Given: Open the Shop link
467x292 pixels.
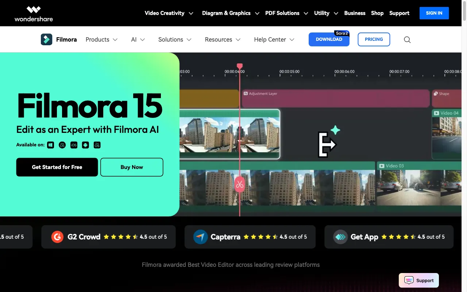Looking at the screenshot, I should click(x=377, y=13).
